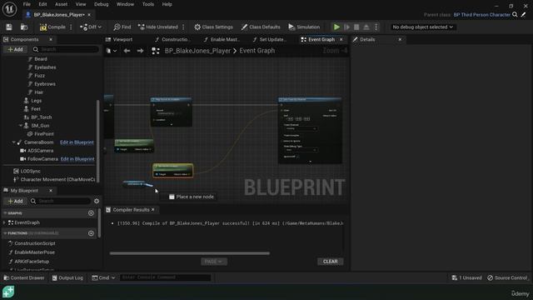Focus the console command input field
The image size is (533, 300).
165,277
